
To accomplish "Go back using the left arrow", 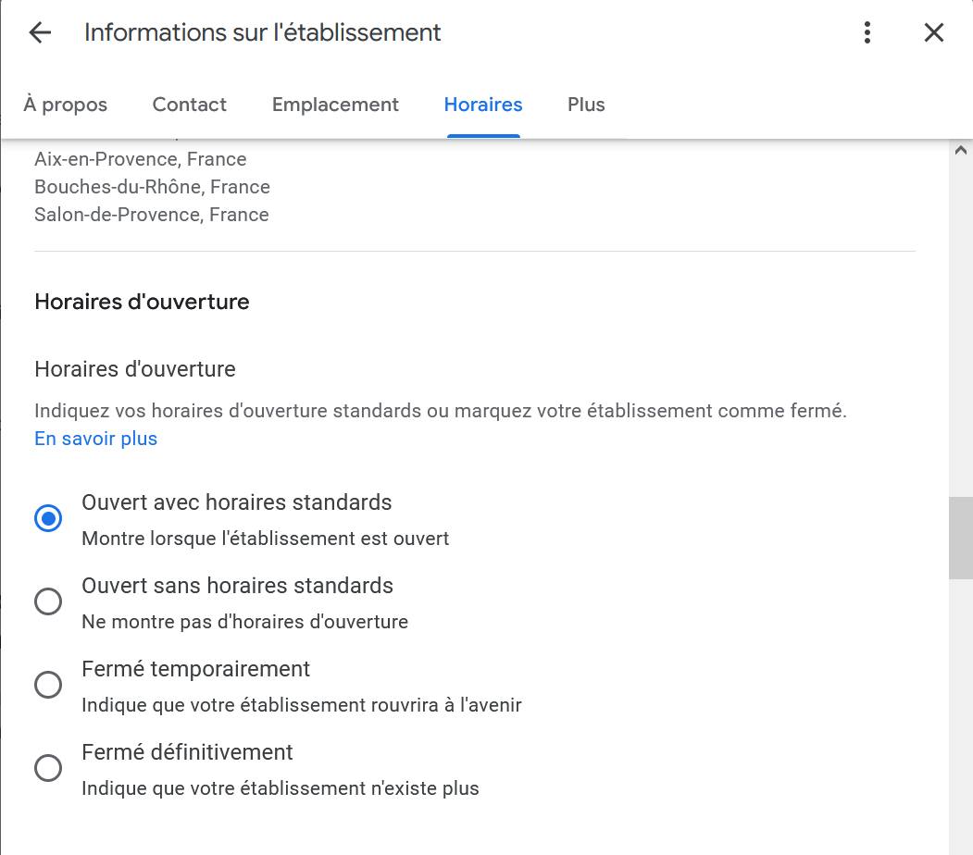I will 40,33.
